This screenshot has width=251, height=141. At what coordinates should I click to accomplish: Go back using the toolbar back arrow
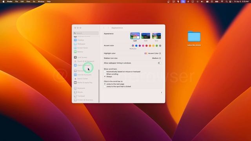104,28
